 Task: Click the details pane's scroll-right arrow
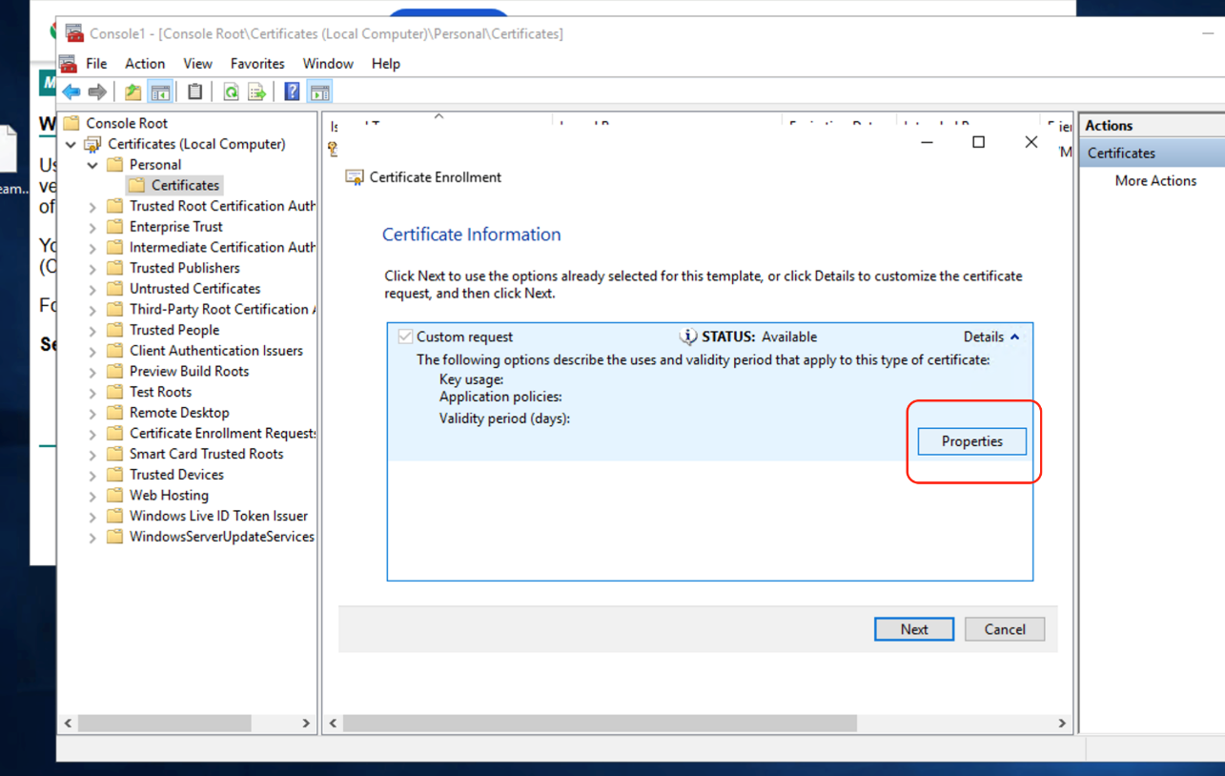pyautogui.click(x=1062, y=724)
